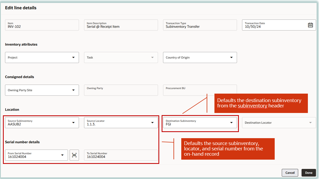This screenshot has height=179, width=319.
Task: Click the Item Description field
Action: [x=121, y=25]
